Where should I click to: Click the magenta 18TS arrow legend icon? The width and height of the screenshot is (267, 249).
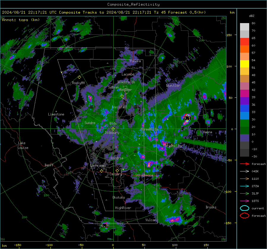(x=244, y=201)
